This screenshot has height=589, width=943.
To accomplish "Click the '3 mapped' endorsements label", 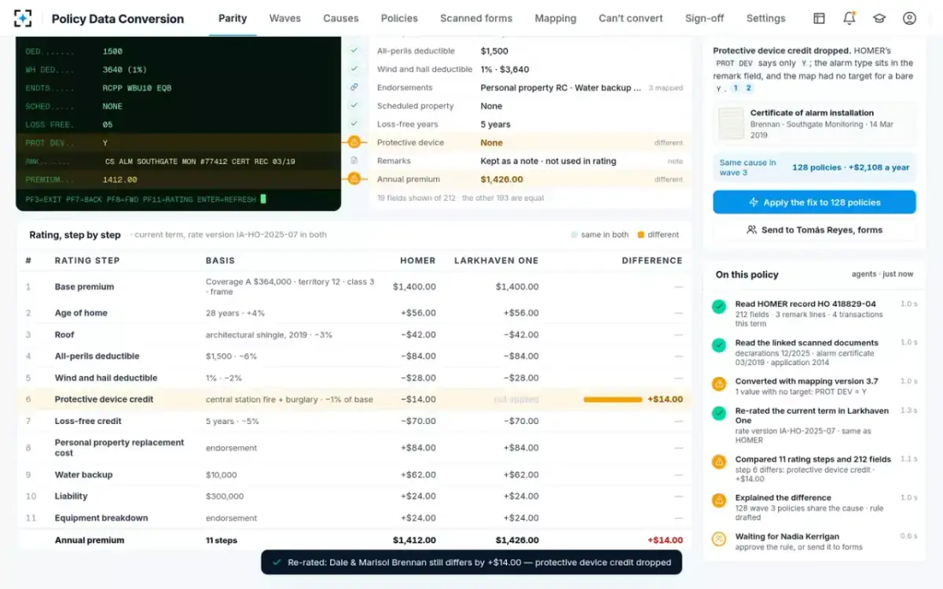I will tap(666, 88).
